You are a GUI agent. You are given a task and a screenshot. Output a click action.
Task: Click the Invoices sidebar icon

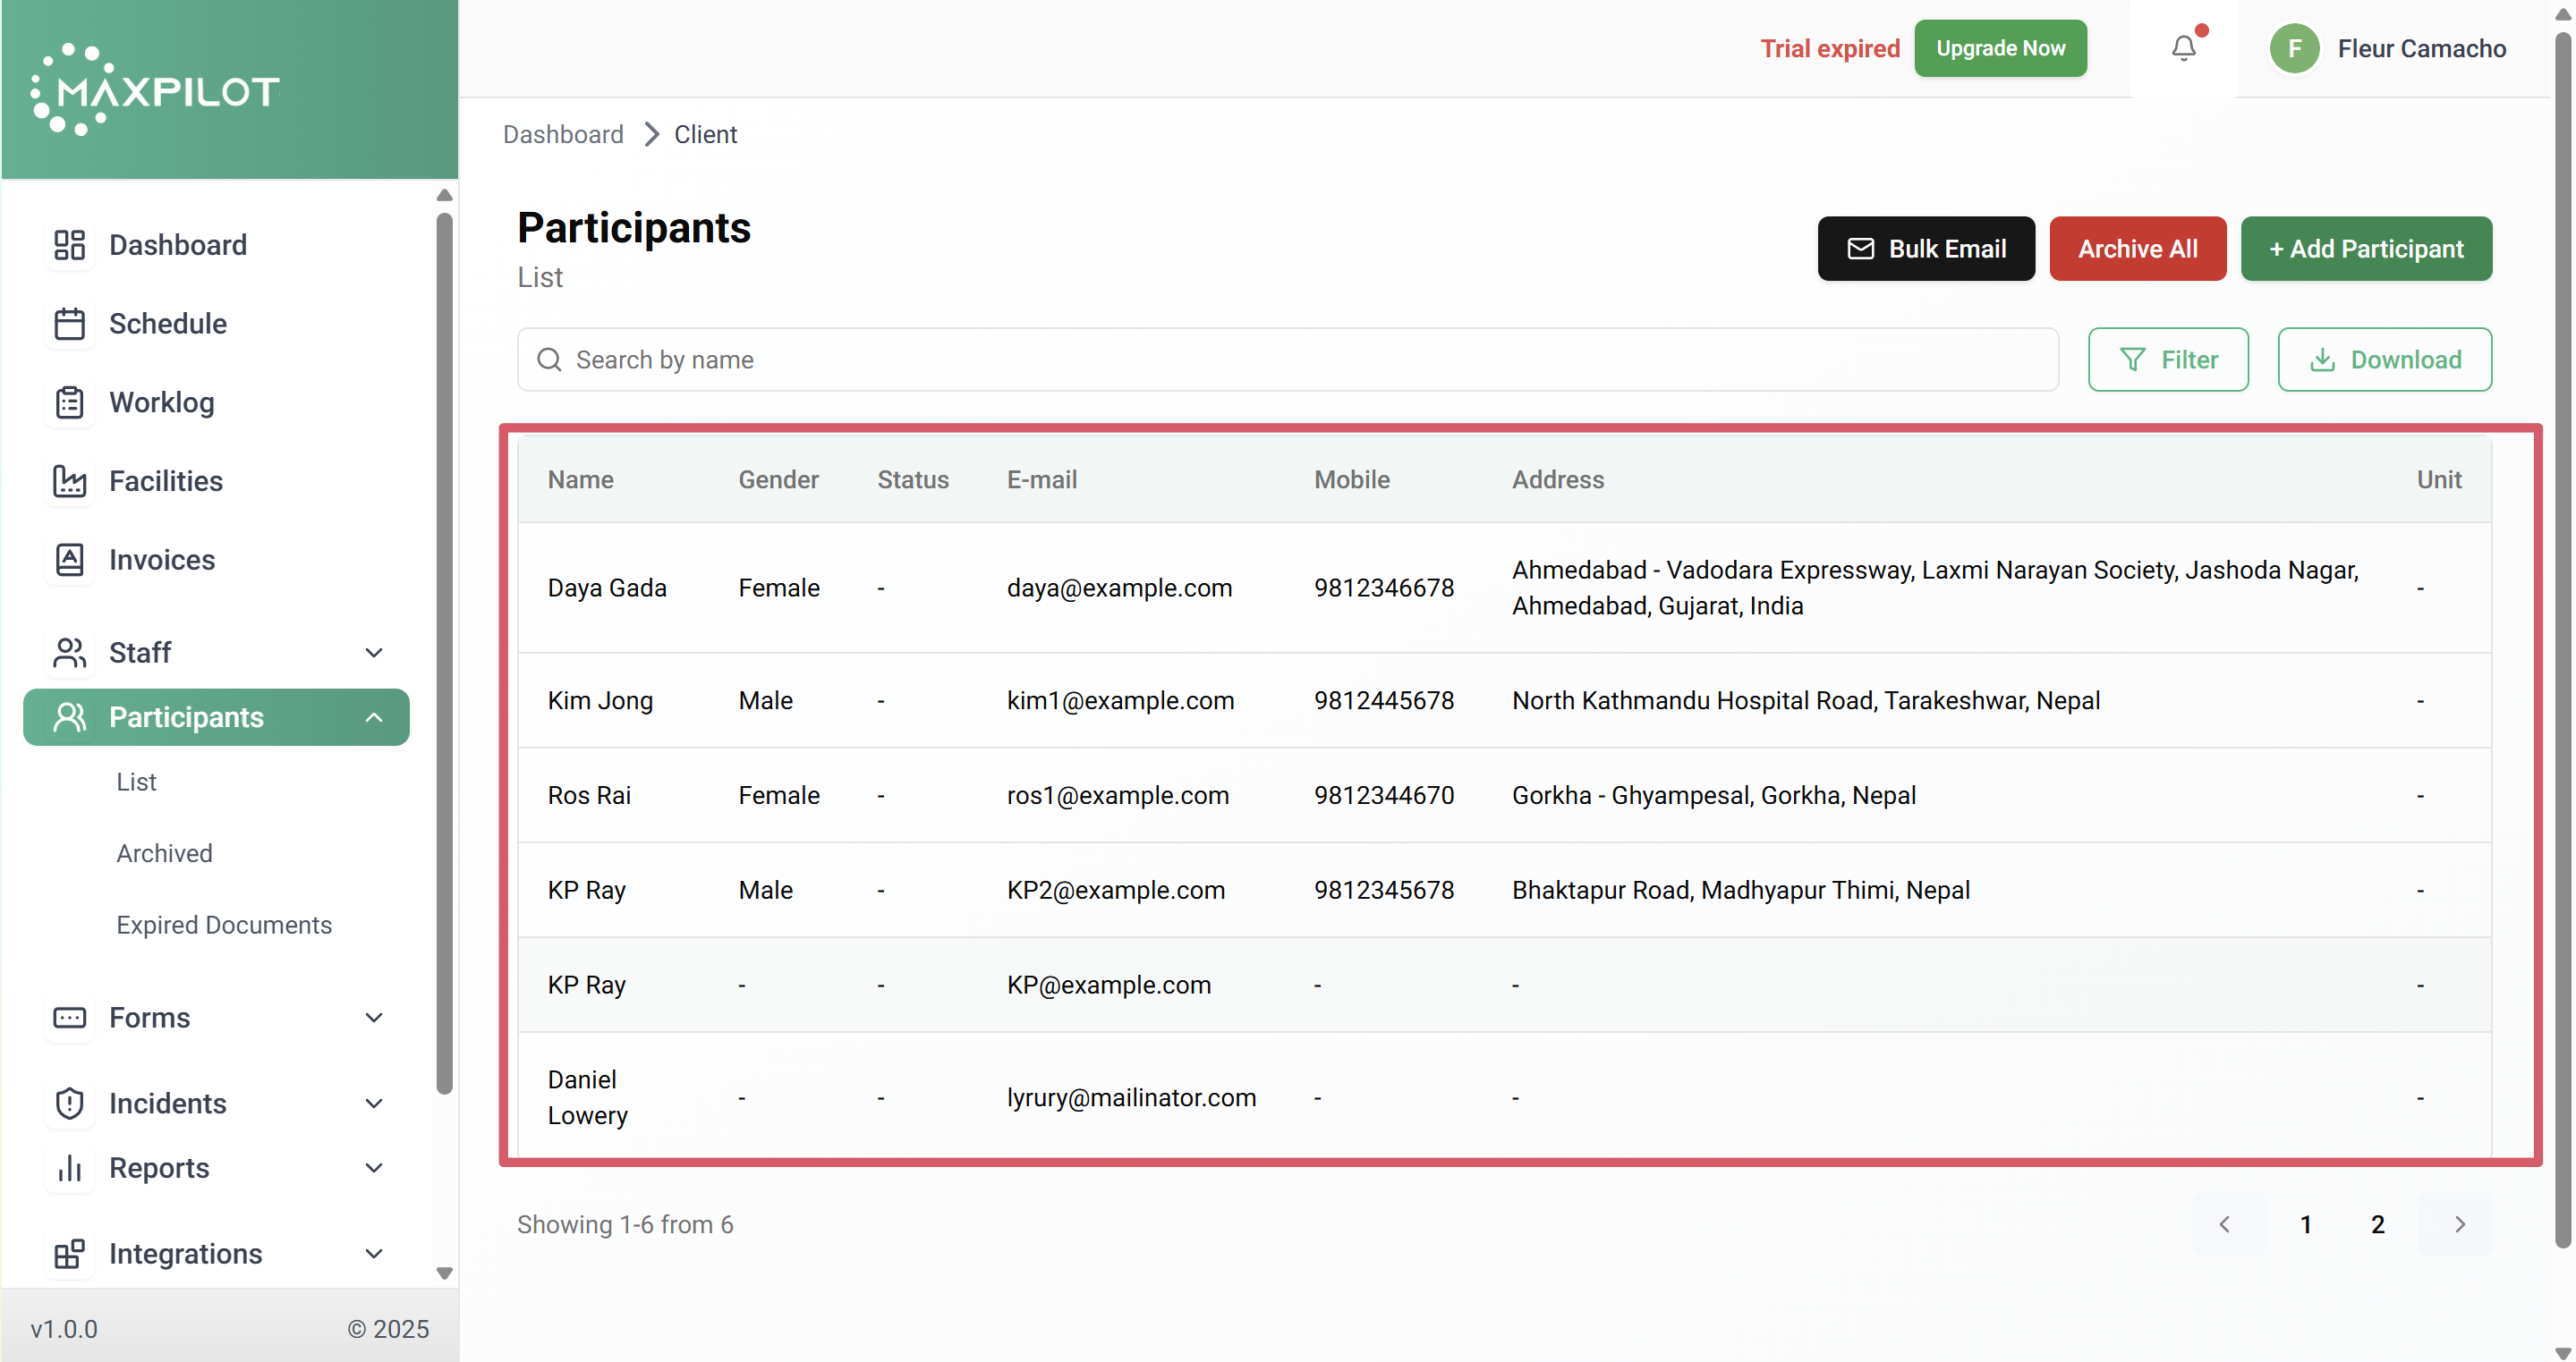(x=69, y=560)
